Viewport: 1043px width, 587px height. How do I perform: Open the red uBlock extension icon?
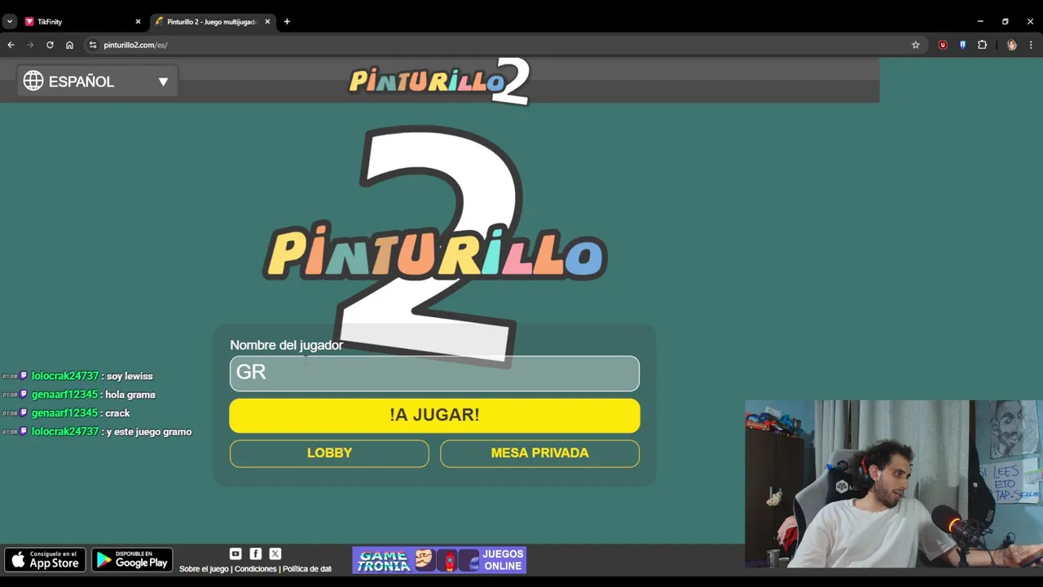[943, 45]
